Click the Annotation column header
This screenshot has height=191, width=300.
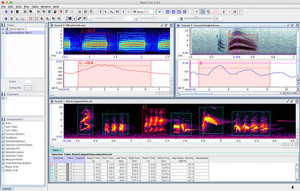tap(202, 160)
